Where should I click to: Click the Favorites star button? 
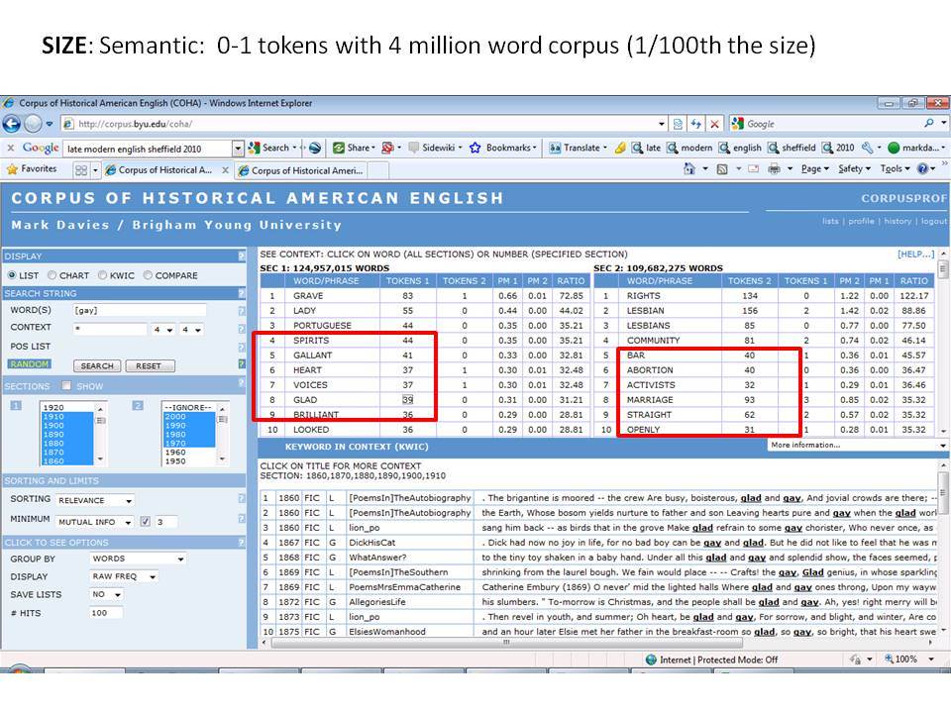click(x=32, y=169)
